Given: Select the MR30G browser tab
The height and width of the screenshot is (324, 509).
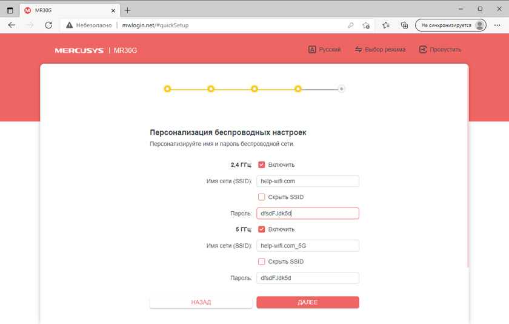Looking at the screenshot, I should pos(67,10).
